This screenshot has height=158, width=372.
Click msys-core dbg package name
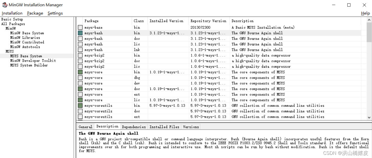point(93,78)
